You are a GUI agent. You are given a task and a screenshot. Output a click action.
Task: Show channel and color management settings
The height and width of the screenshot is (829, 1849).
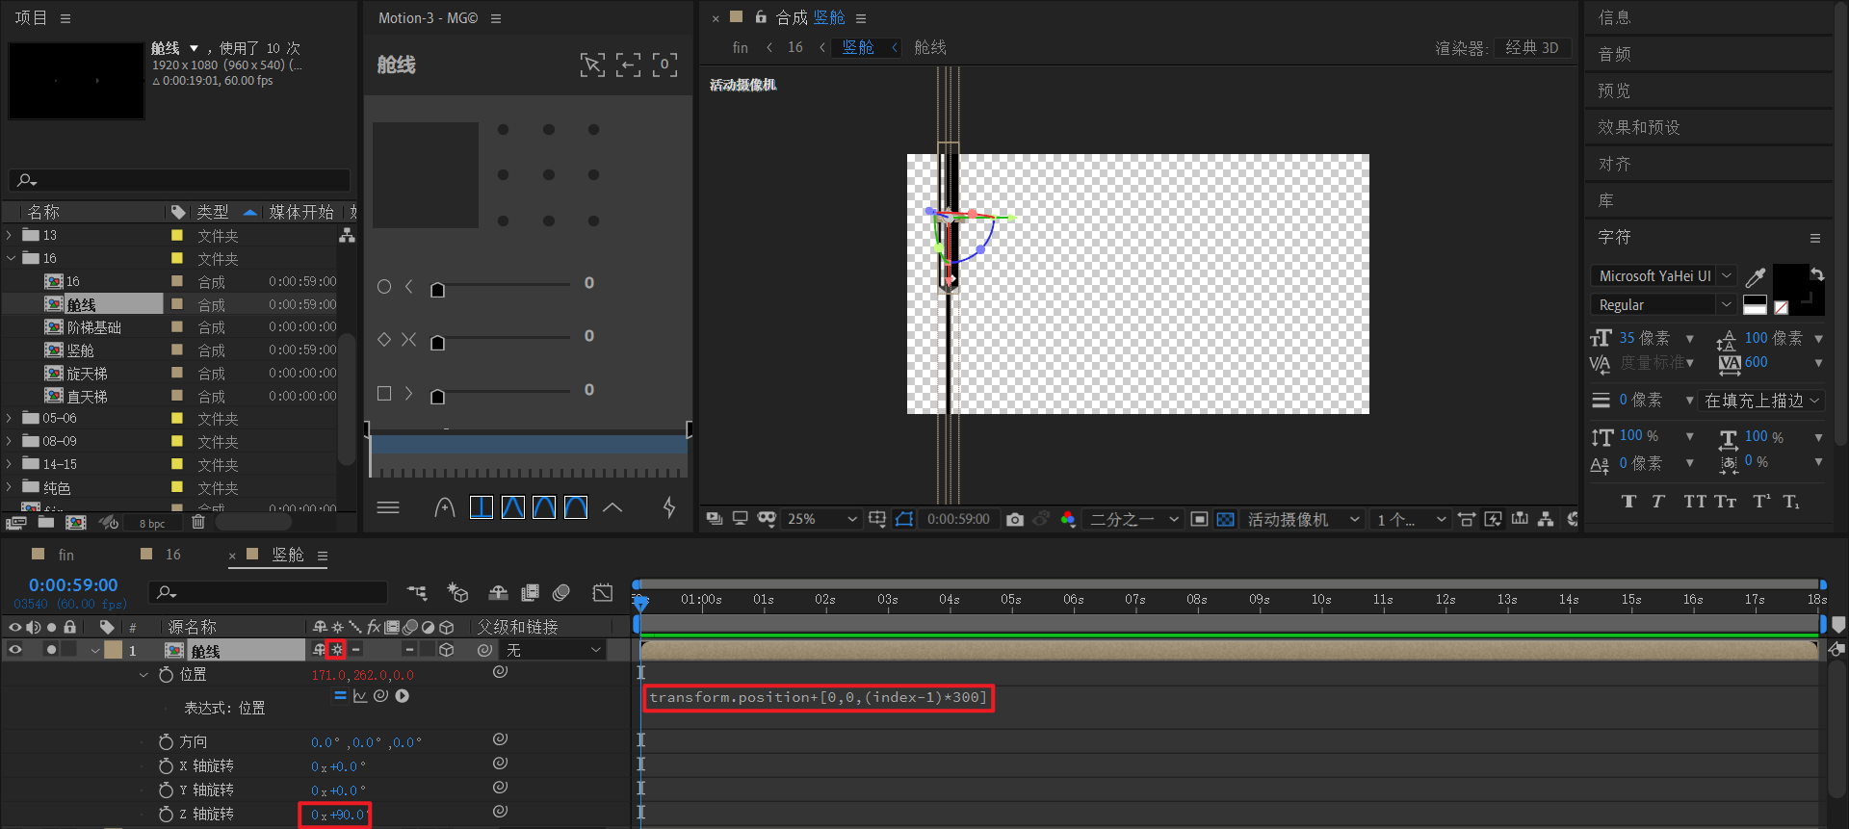(x=1068, y=519)
